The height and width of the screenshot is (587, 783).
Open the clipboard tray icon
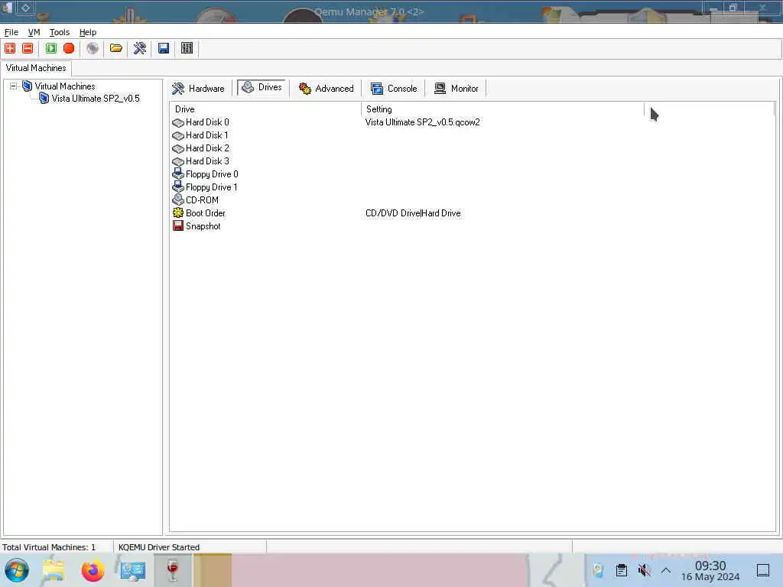(621, 570)
